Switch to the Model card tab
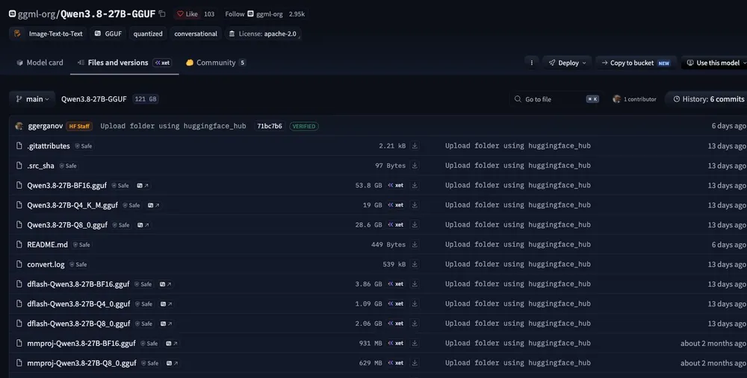Viewport: 747px width, 378px height. tap(40, 63)
